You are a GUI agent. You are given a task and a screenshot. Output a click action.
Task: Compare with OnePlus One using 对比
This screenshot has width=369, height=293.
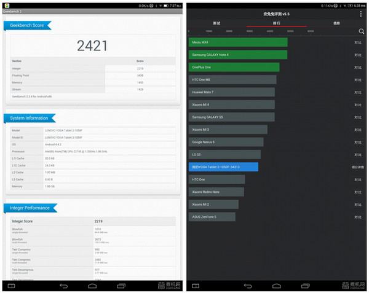click(x=358, y=68)
